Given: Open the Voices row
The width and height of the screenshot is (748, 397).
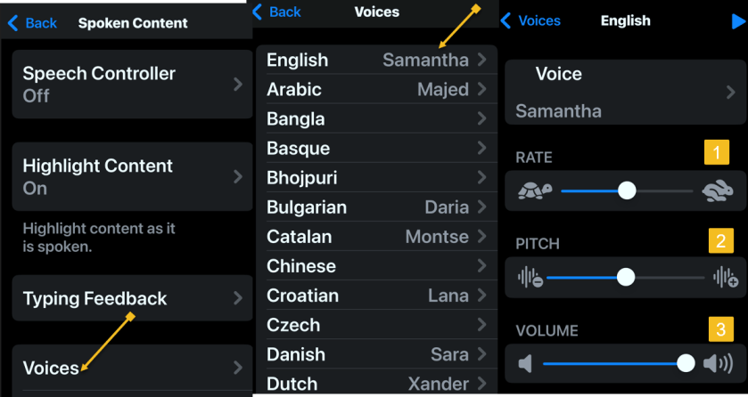Looking at the screenshot, I should [x=132, y=368].
